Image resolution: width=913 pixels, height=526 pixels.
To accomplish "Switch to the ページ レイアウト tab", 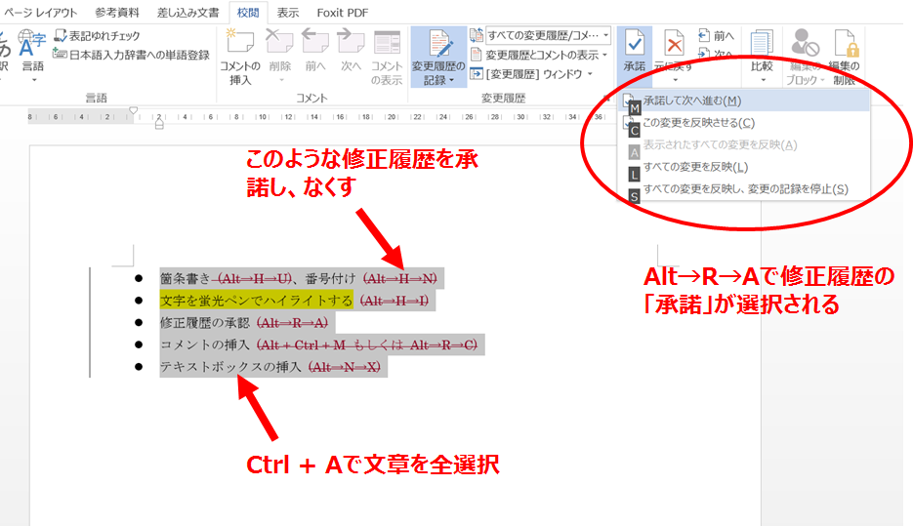I will 40,13.
